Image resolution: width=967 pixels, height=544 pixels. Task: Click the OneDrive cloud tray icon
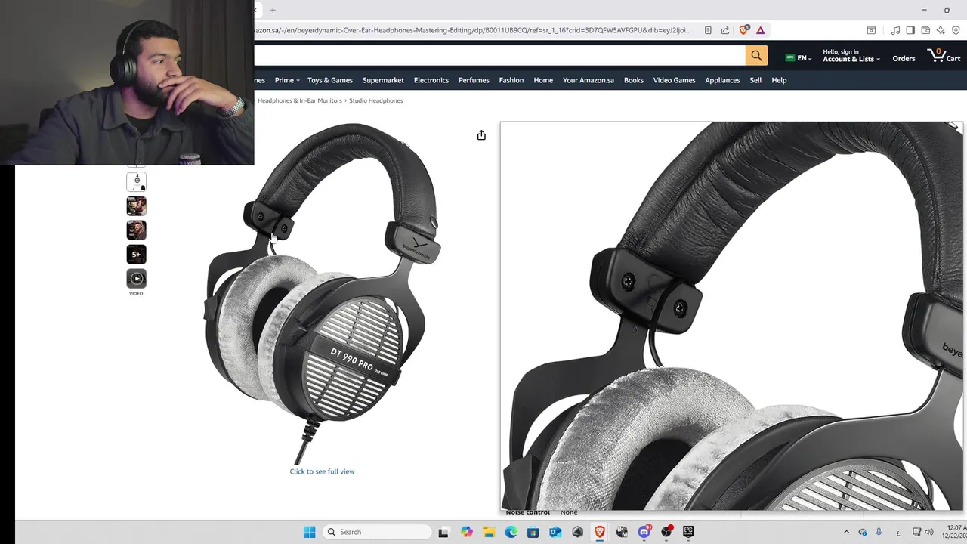862,532
